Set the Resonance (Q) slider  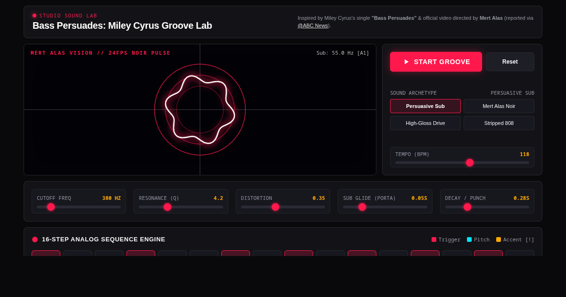click(181, 207)
